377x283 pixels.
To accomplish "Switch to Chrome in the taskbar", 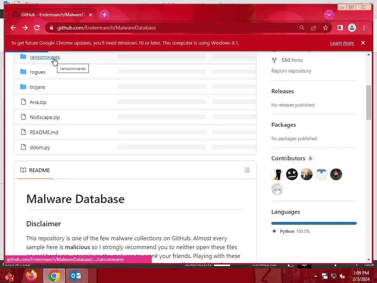I will pyautogui.click(x=54, y=276).
